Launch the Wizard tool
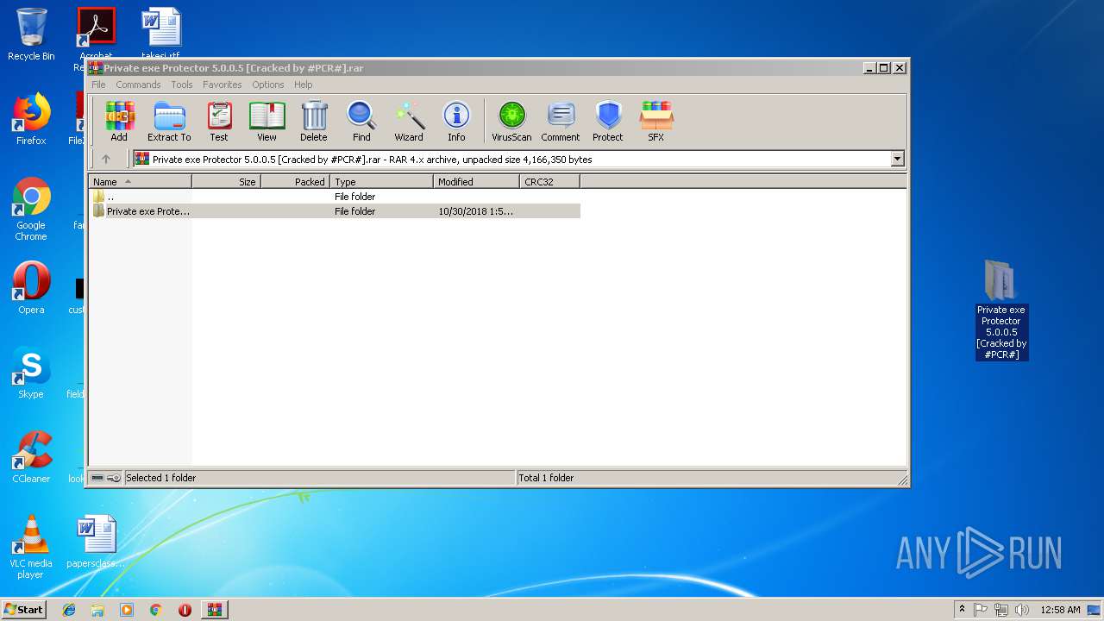The width and height of the screenshot is (1104, 621). point(409,122)
